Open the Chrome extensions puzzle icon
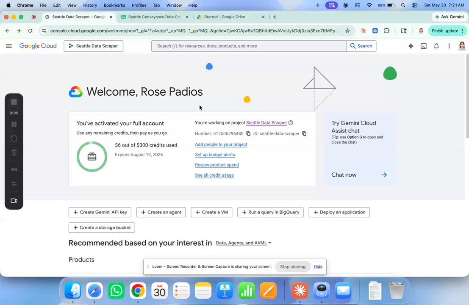469x305 pixels. click(387, 31)
